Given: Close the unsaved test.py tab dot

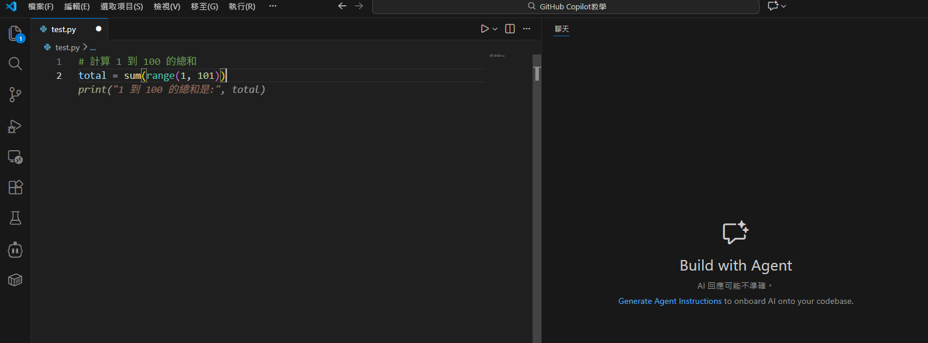Looking at the screenshot, I should 98,29.
